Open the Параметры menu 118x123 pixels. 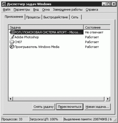tap(22, 9)
